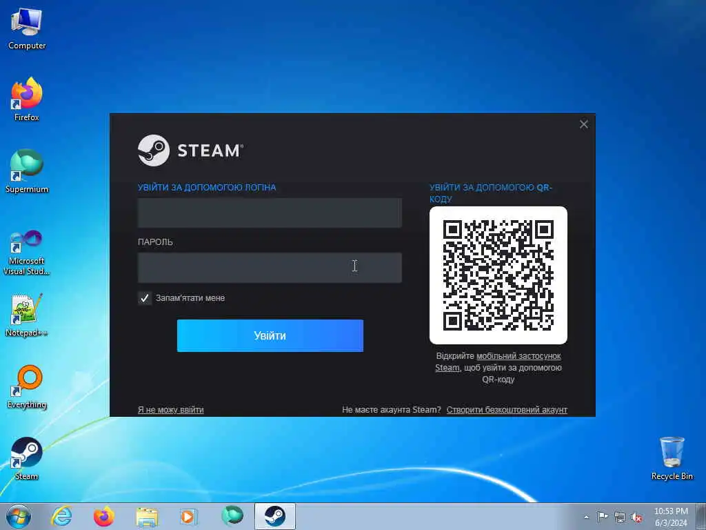706x530 pixels.
Task: Select the Recycle Bin icon
Action: pos(672,458)
